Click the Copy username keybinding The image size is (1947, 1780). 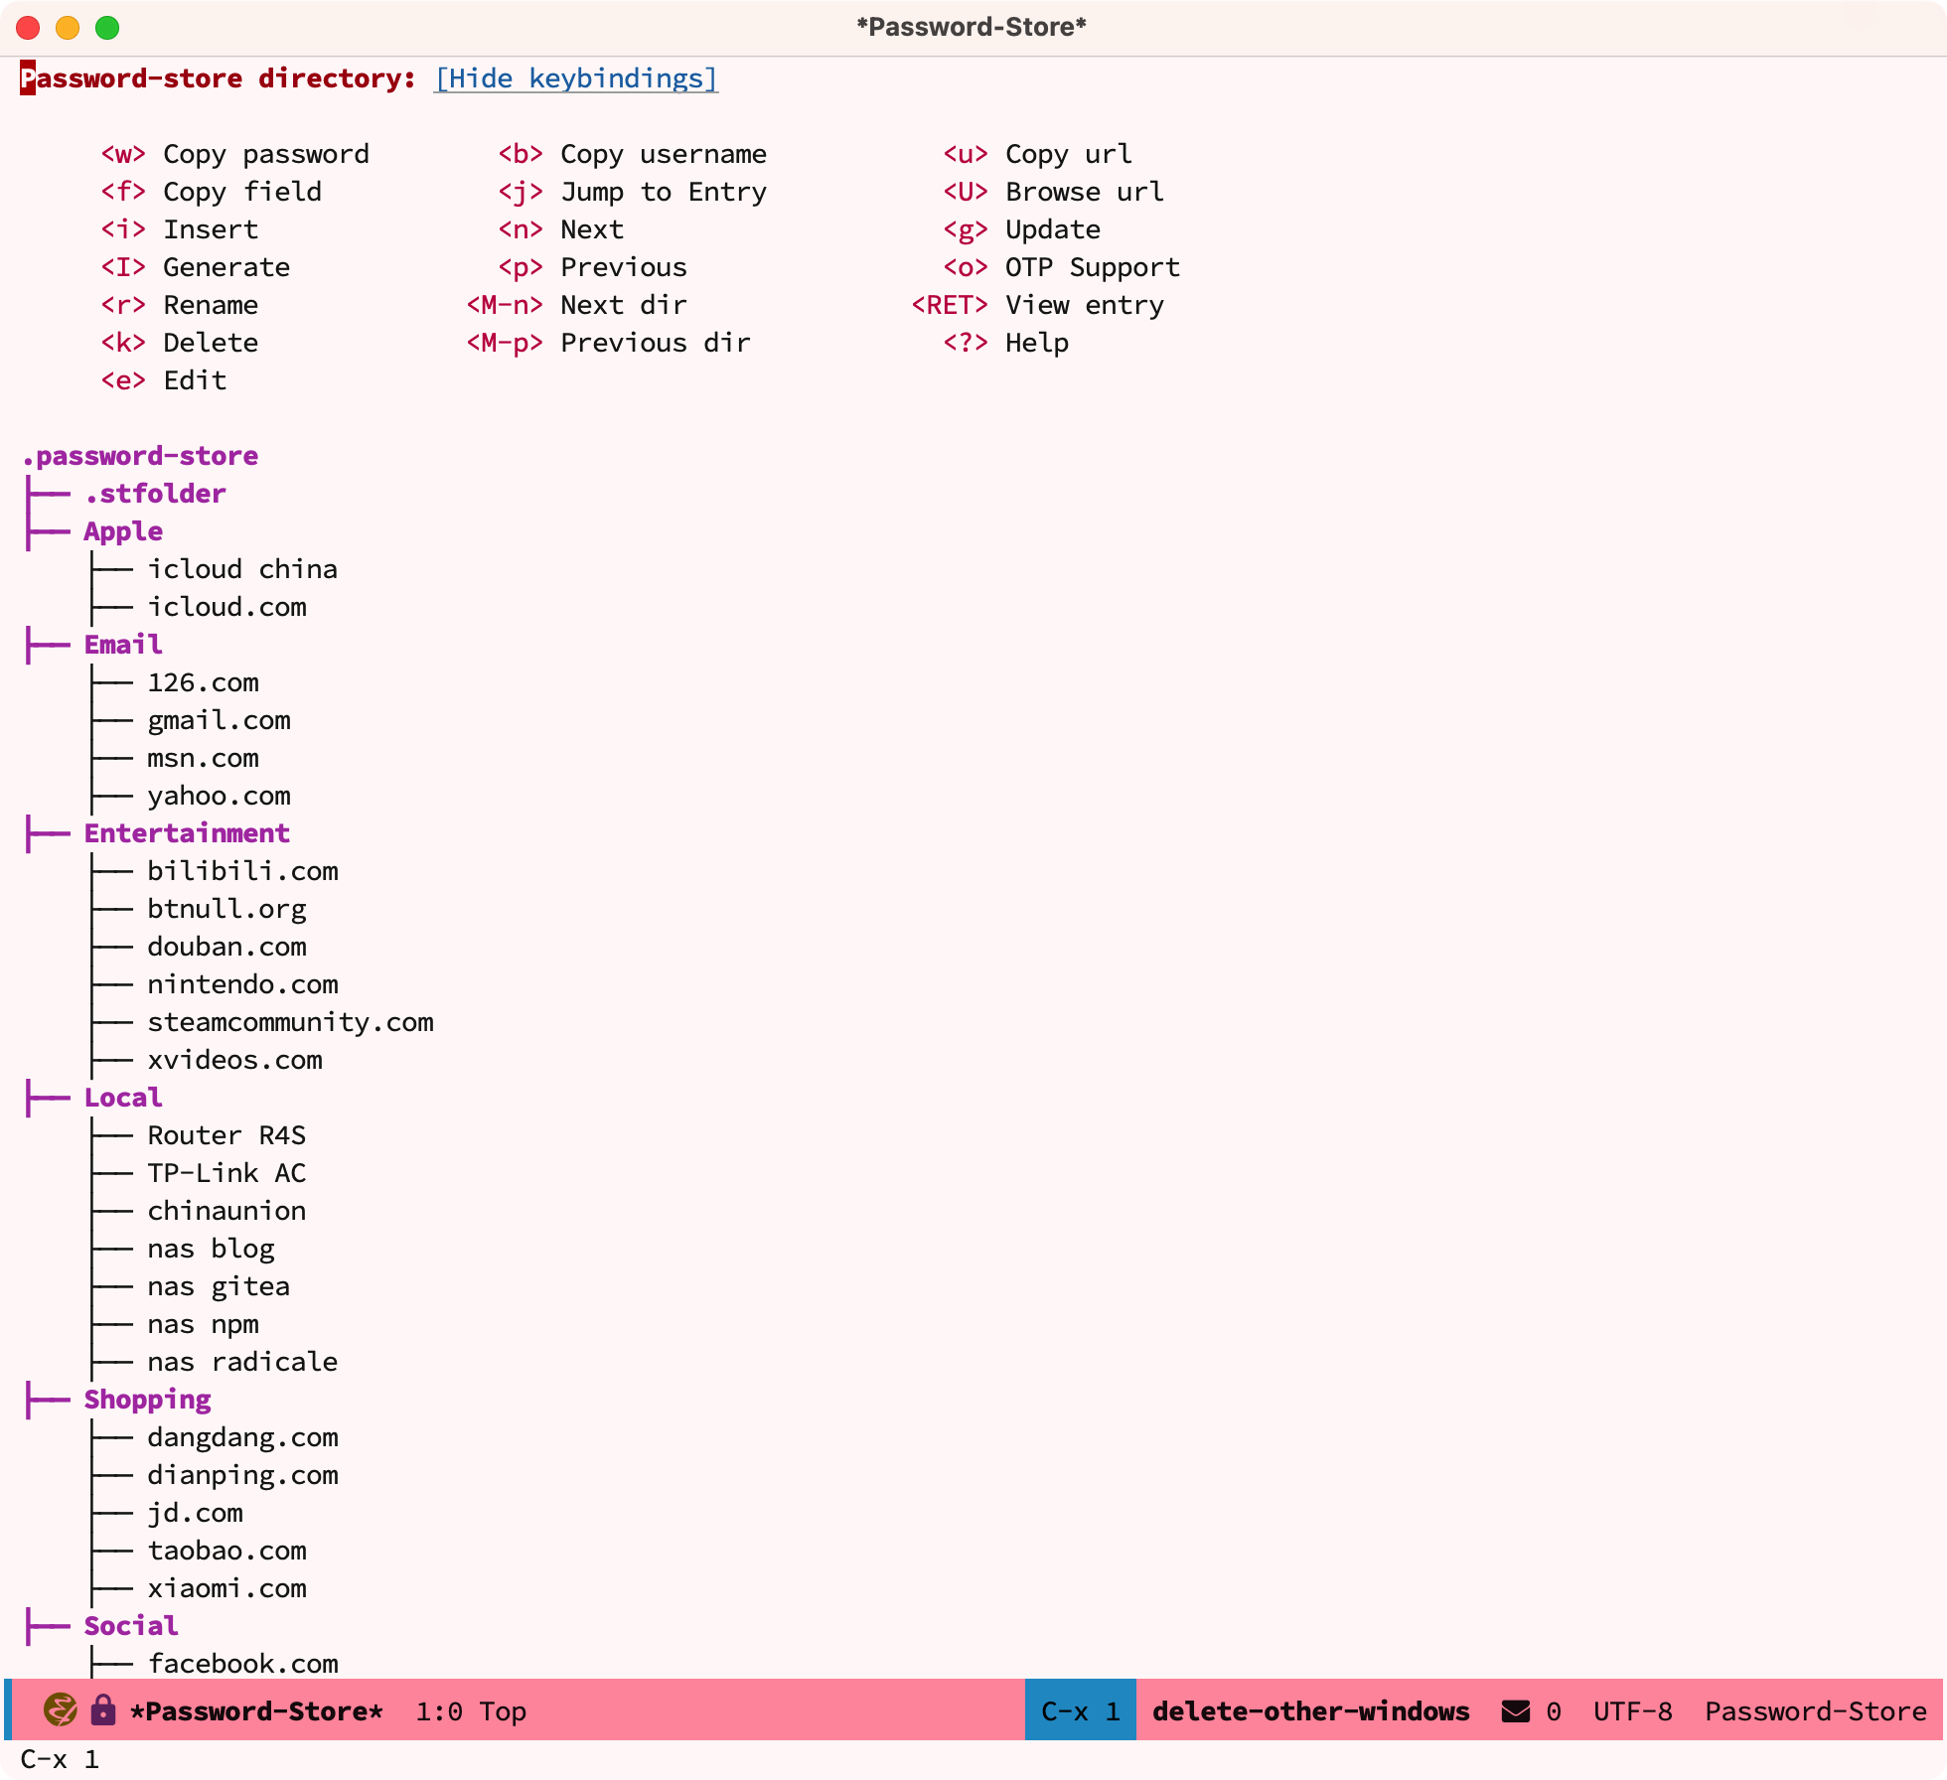(x=632, y=154)
